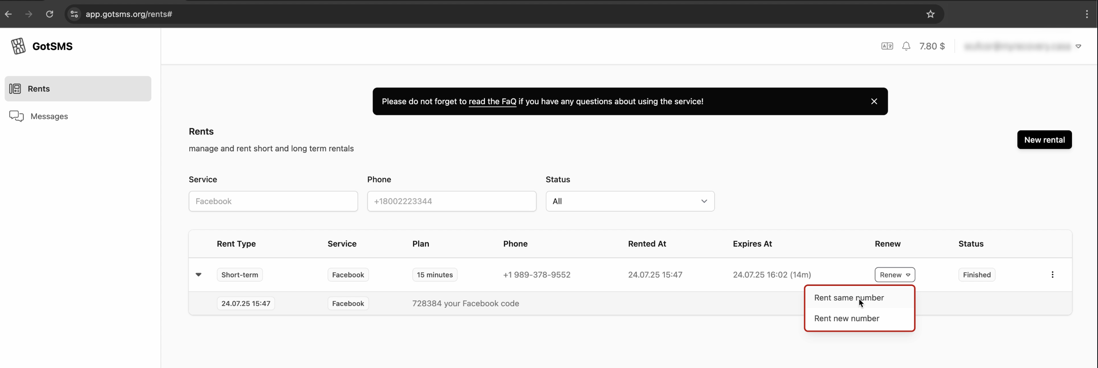Click the Expires At column header
1098x368 pixels.
tap(752, 244)
